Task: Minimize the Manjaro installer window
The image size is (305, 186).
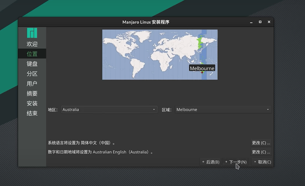Action: coord(251,22)
